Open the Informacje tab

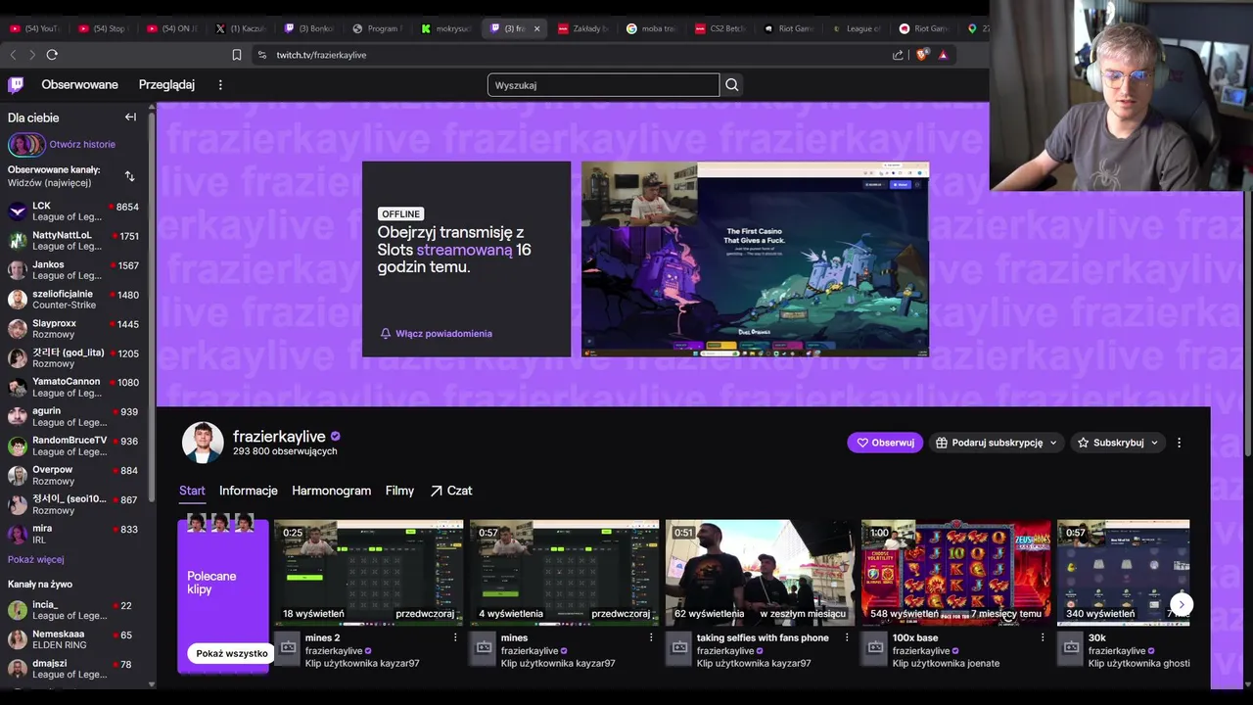(249, 491)
